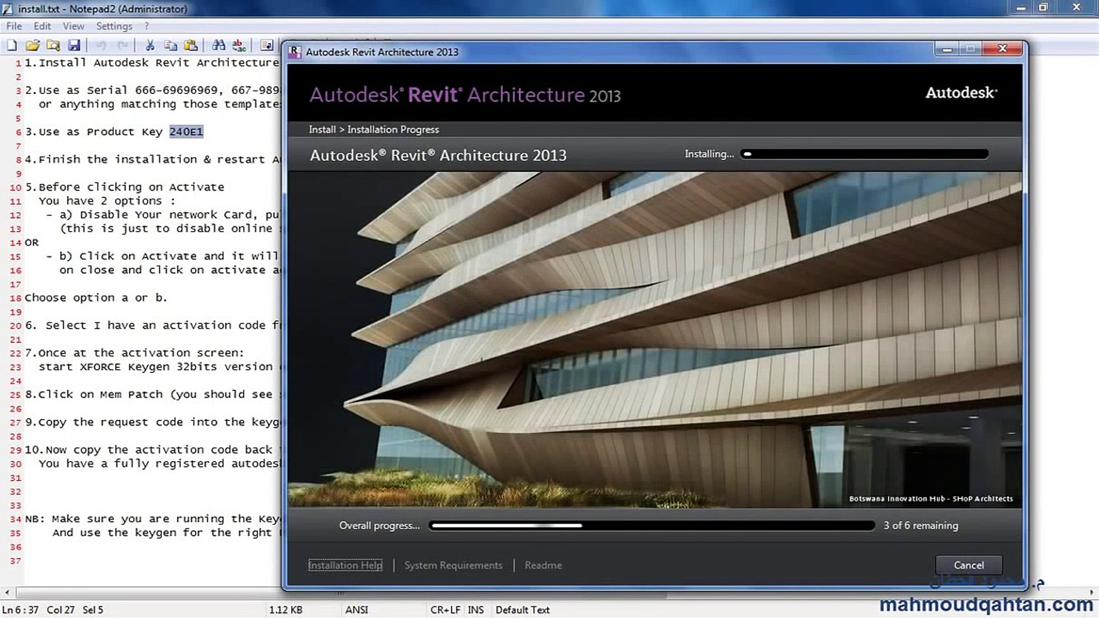Open the Installation Help link
1099x618 pixels.
click(345, 565)
